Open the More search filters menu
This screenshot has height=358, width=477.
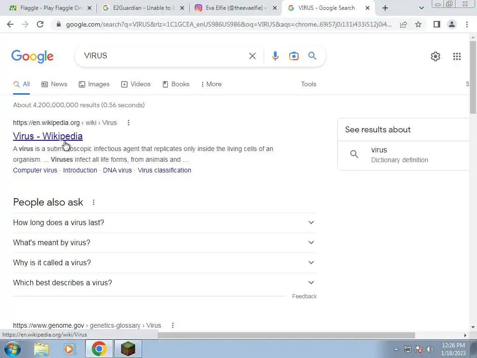[211, 84]
